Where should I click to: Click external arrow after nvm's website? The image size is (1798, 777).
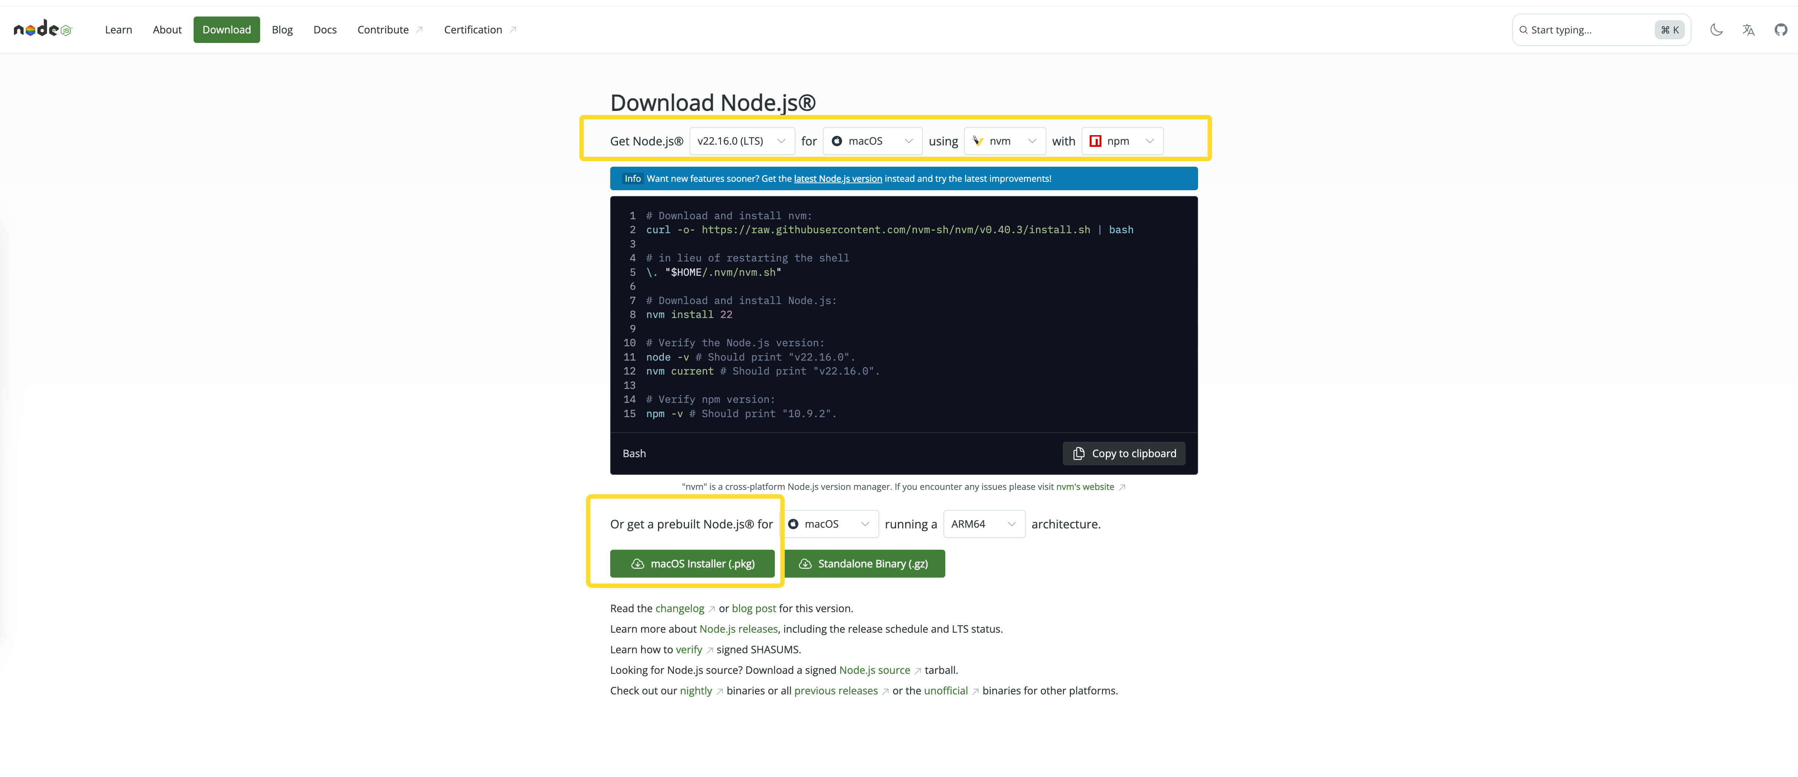pos(1122,488)
